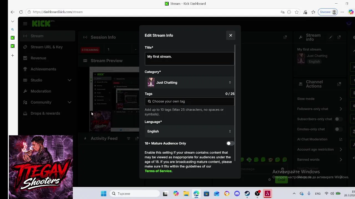The height and width of the screenshot is (199, 355).
Task: Click the Stream broadcast sidebar icon
Action: click(x=25, y=36)
